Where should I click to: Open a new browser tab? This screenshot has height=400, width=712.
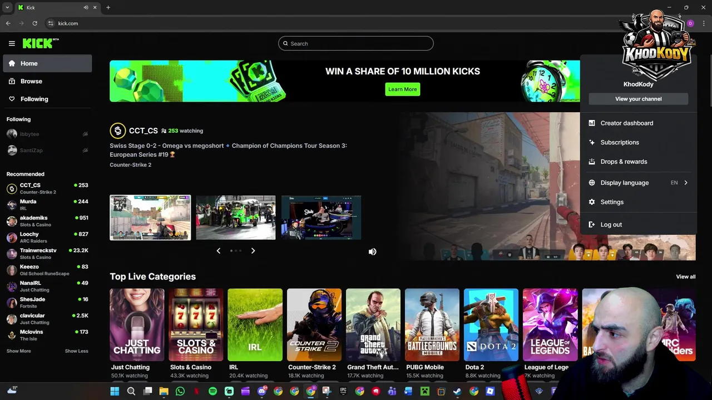(x=108, y=7)
